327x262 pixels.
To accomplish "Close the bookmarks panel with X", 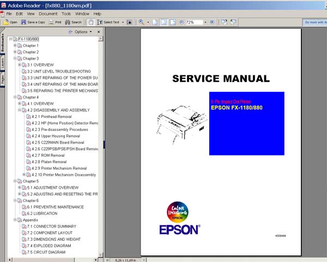I will coord(99,32).
